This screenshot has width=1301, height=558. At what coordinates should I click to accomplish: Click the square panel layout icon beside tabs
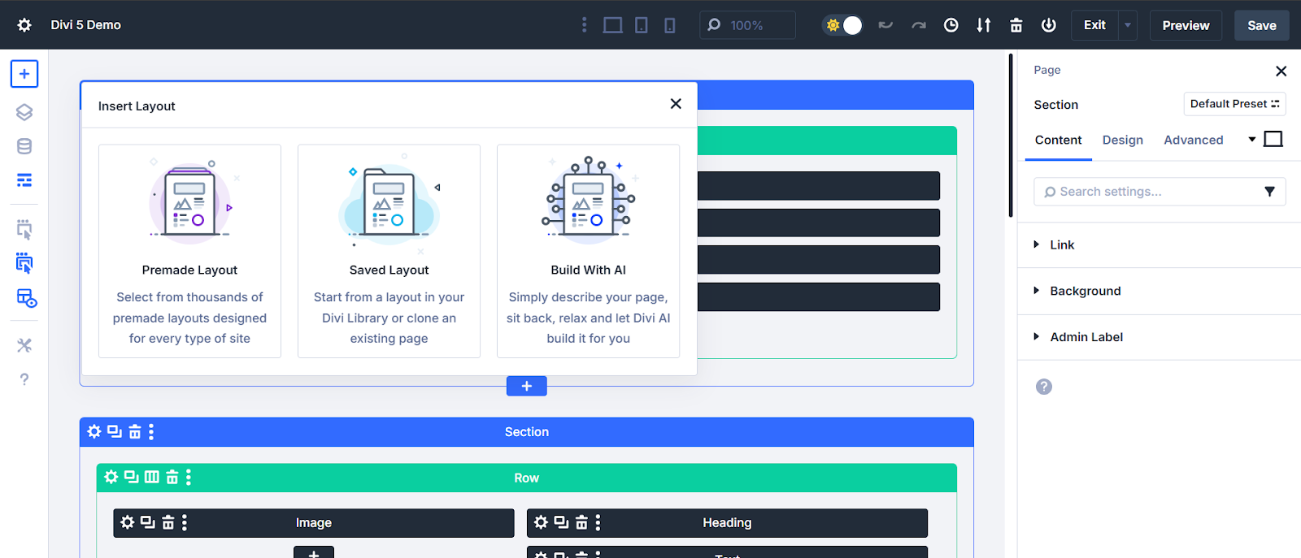pos(1273,140)
